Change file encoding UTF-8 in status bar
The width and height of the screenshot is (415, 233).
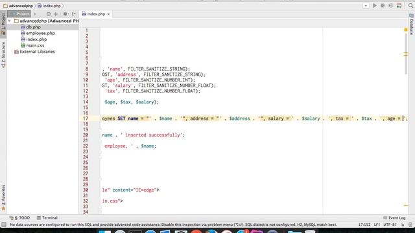390,225
